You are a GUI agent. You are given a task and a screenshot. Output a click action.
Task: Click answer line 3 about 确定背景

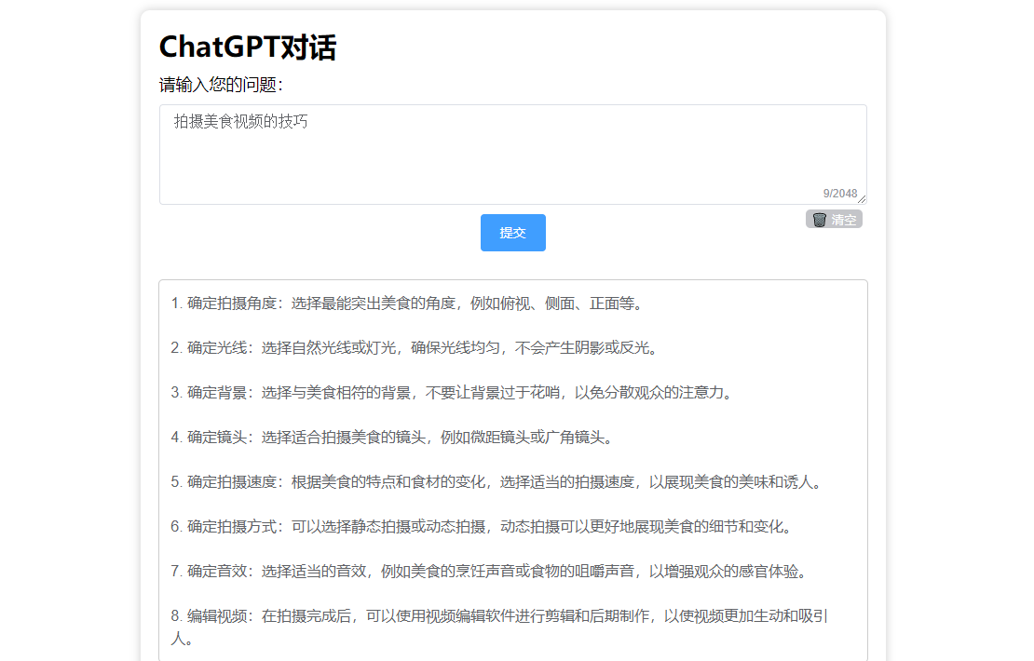click(x=452, y=393)
